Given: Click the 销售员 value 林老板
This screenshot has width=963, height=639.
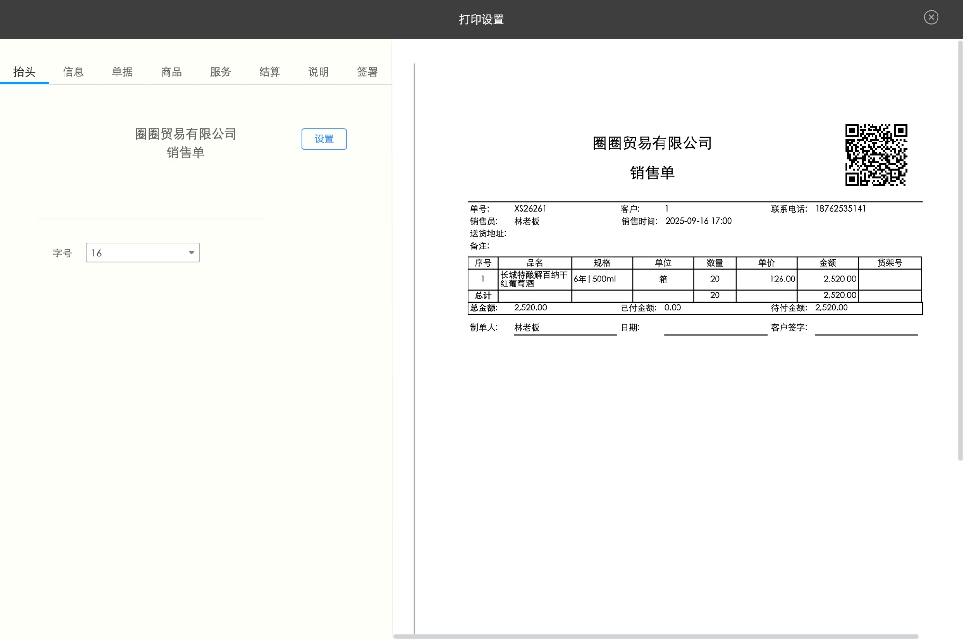Looking at the screenshot, I should coord(527,221).
